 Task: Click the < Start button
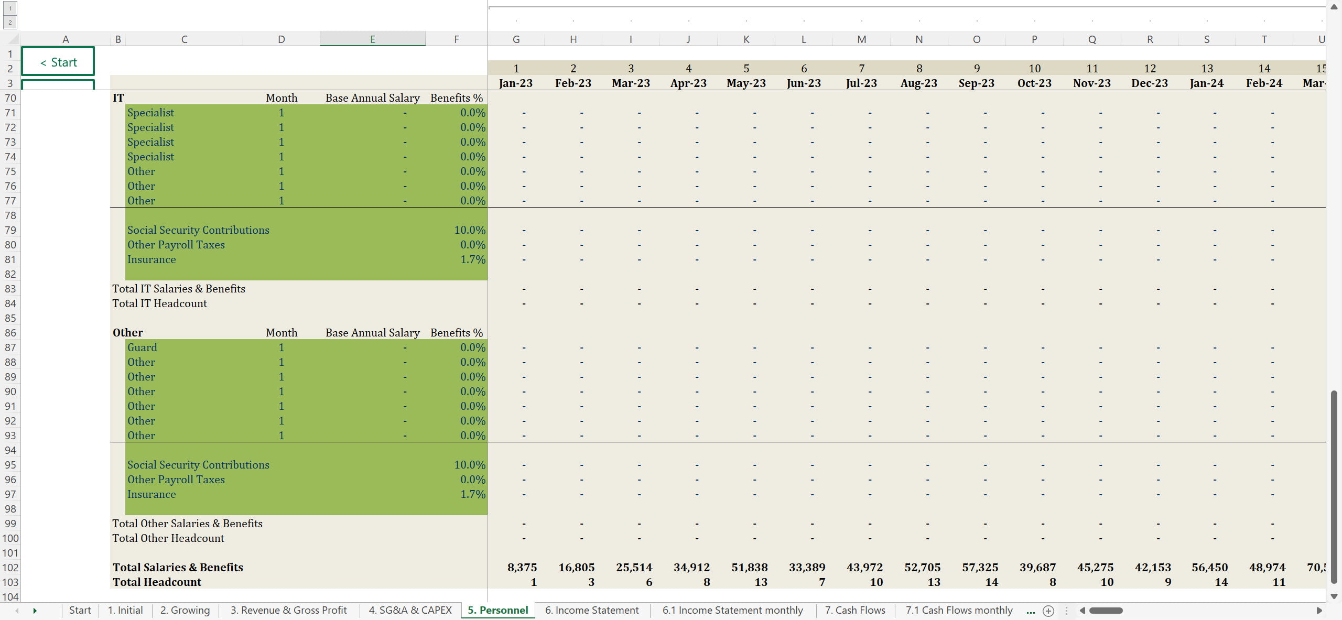click(58, 62)
